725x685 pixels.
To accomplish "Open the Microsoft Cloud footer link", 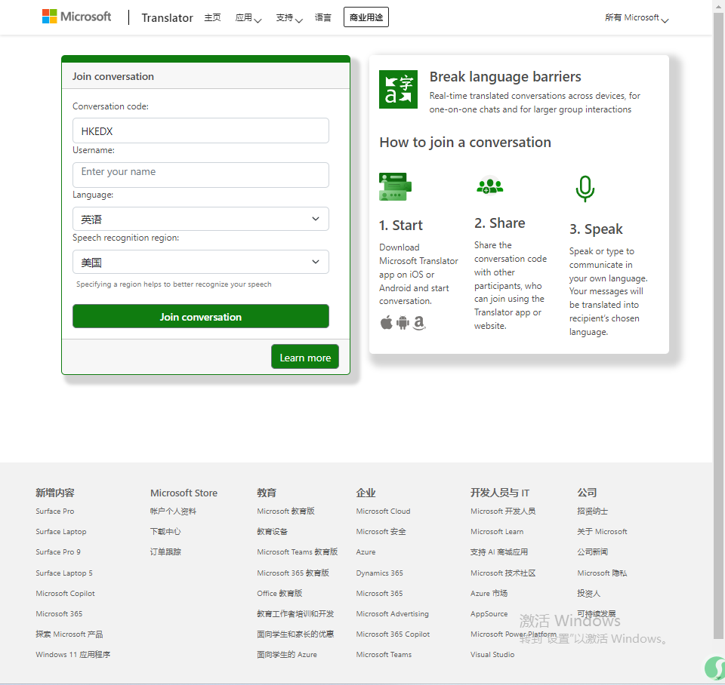I will [x=384, y=511].
